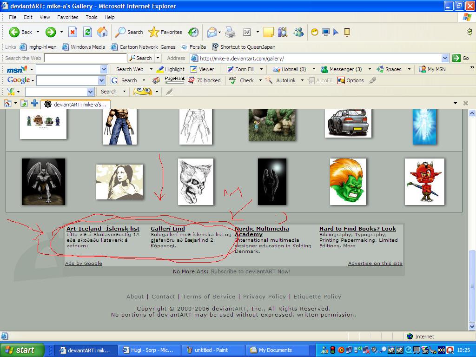Click in the Search the Web input field
Viewport: 476px width, 357px height.
point(86,58)
